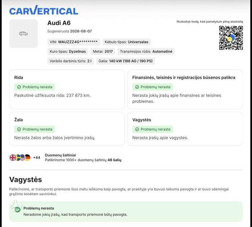Click 'Neradome jokių įrašų' banner text
This screenshot has height=227, width=252.
coord(75,215)
